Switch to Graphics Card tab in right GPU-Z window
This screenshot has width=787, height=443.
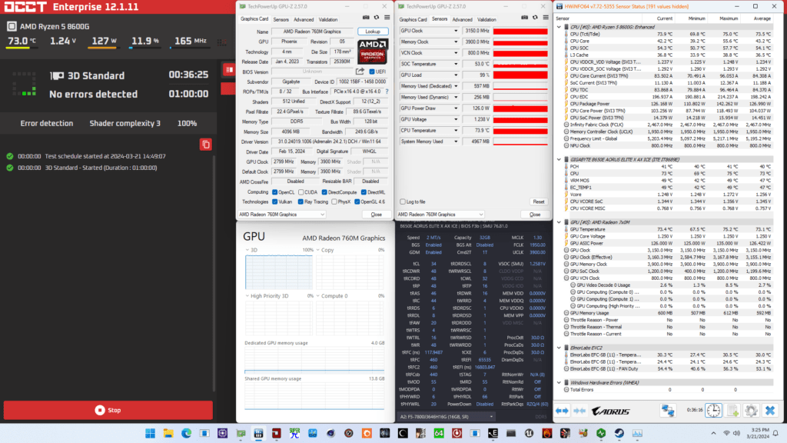pyautogui.click(x=413, y=19)
